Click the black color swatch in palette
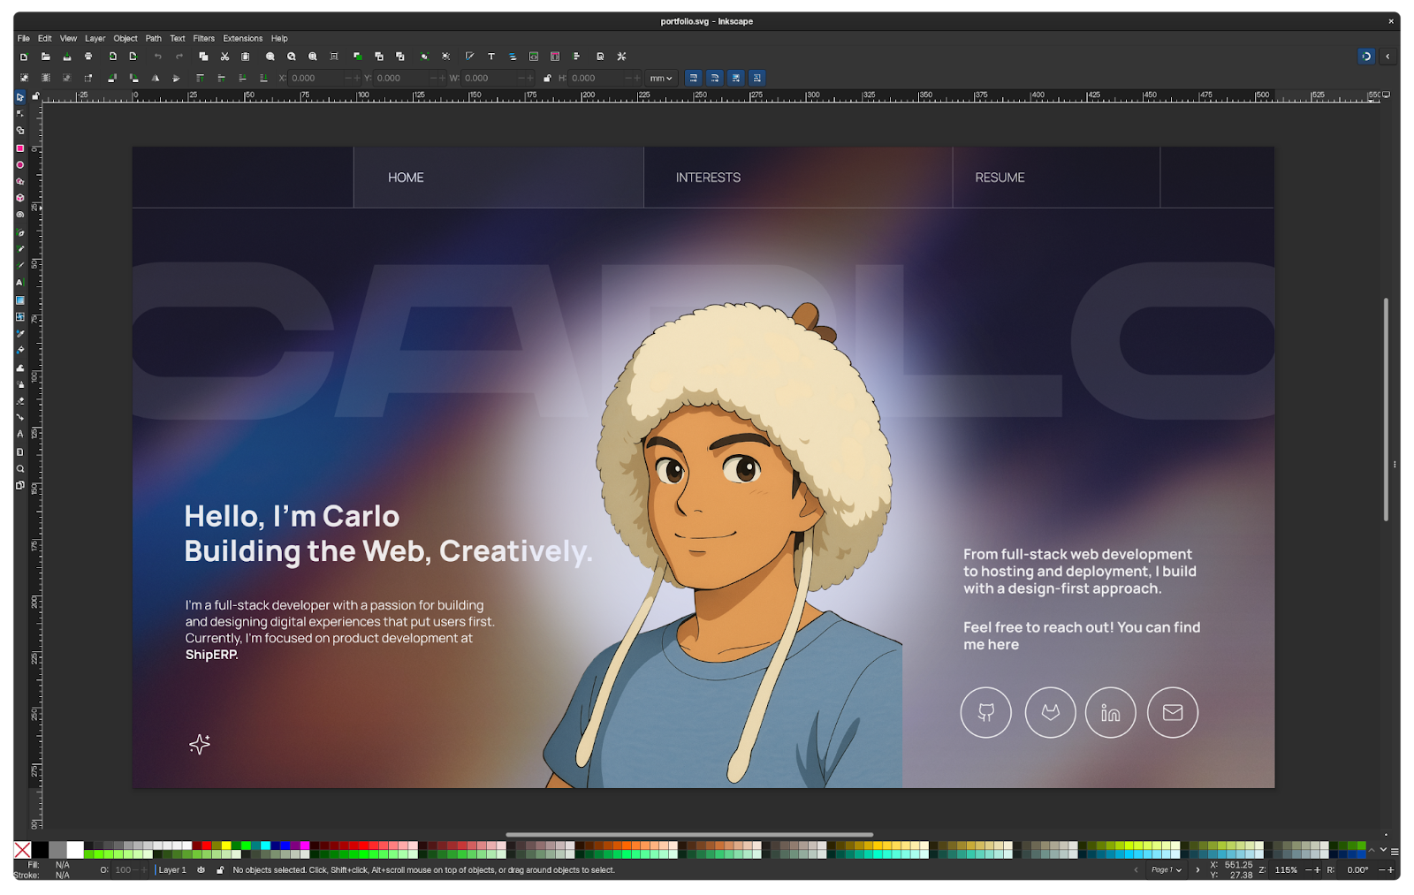This screenshot has width=1414, height=895. 41,850
